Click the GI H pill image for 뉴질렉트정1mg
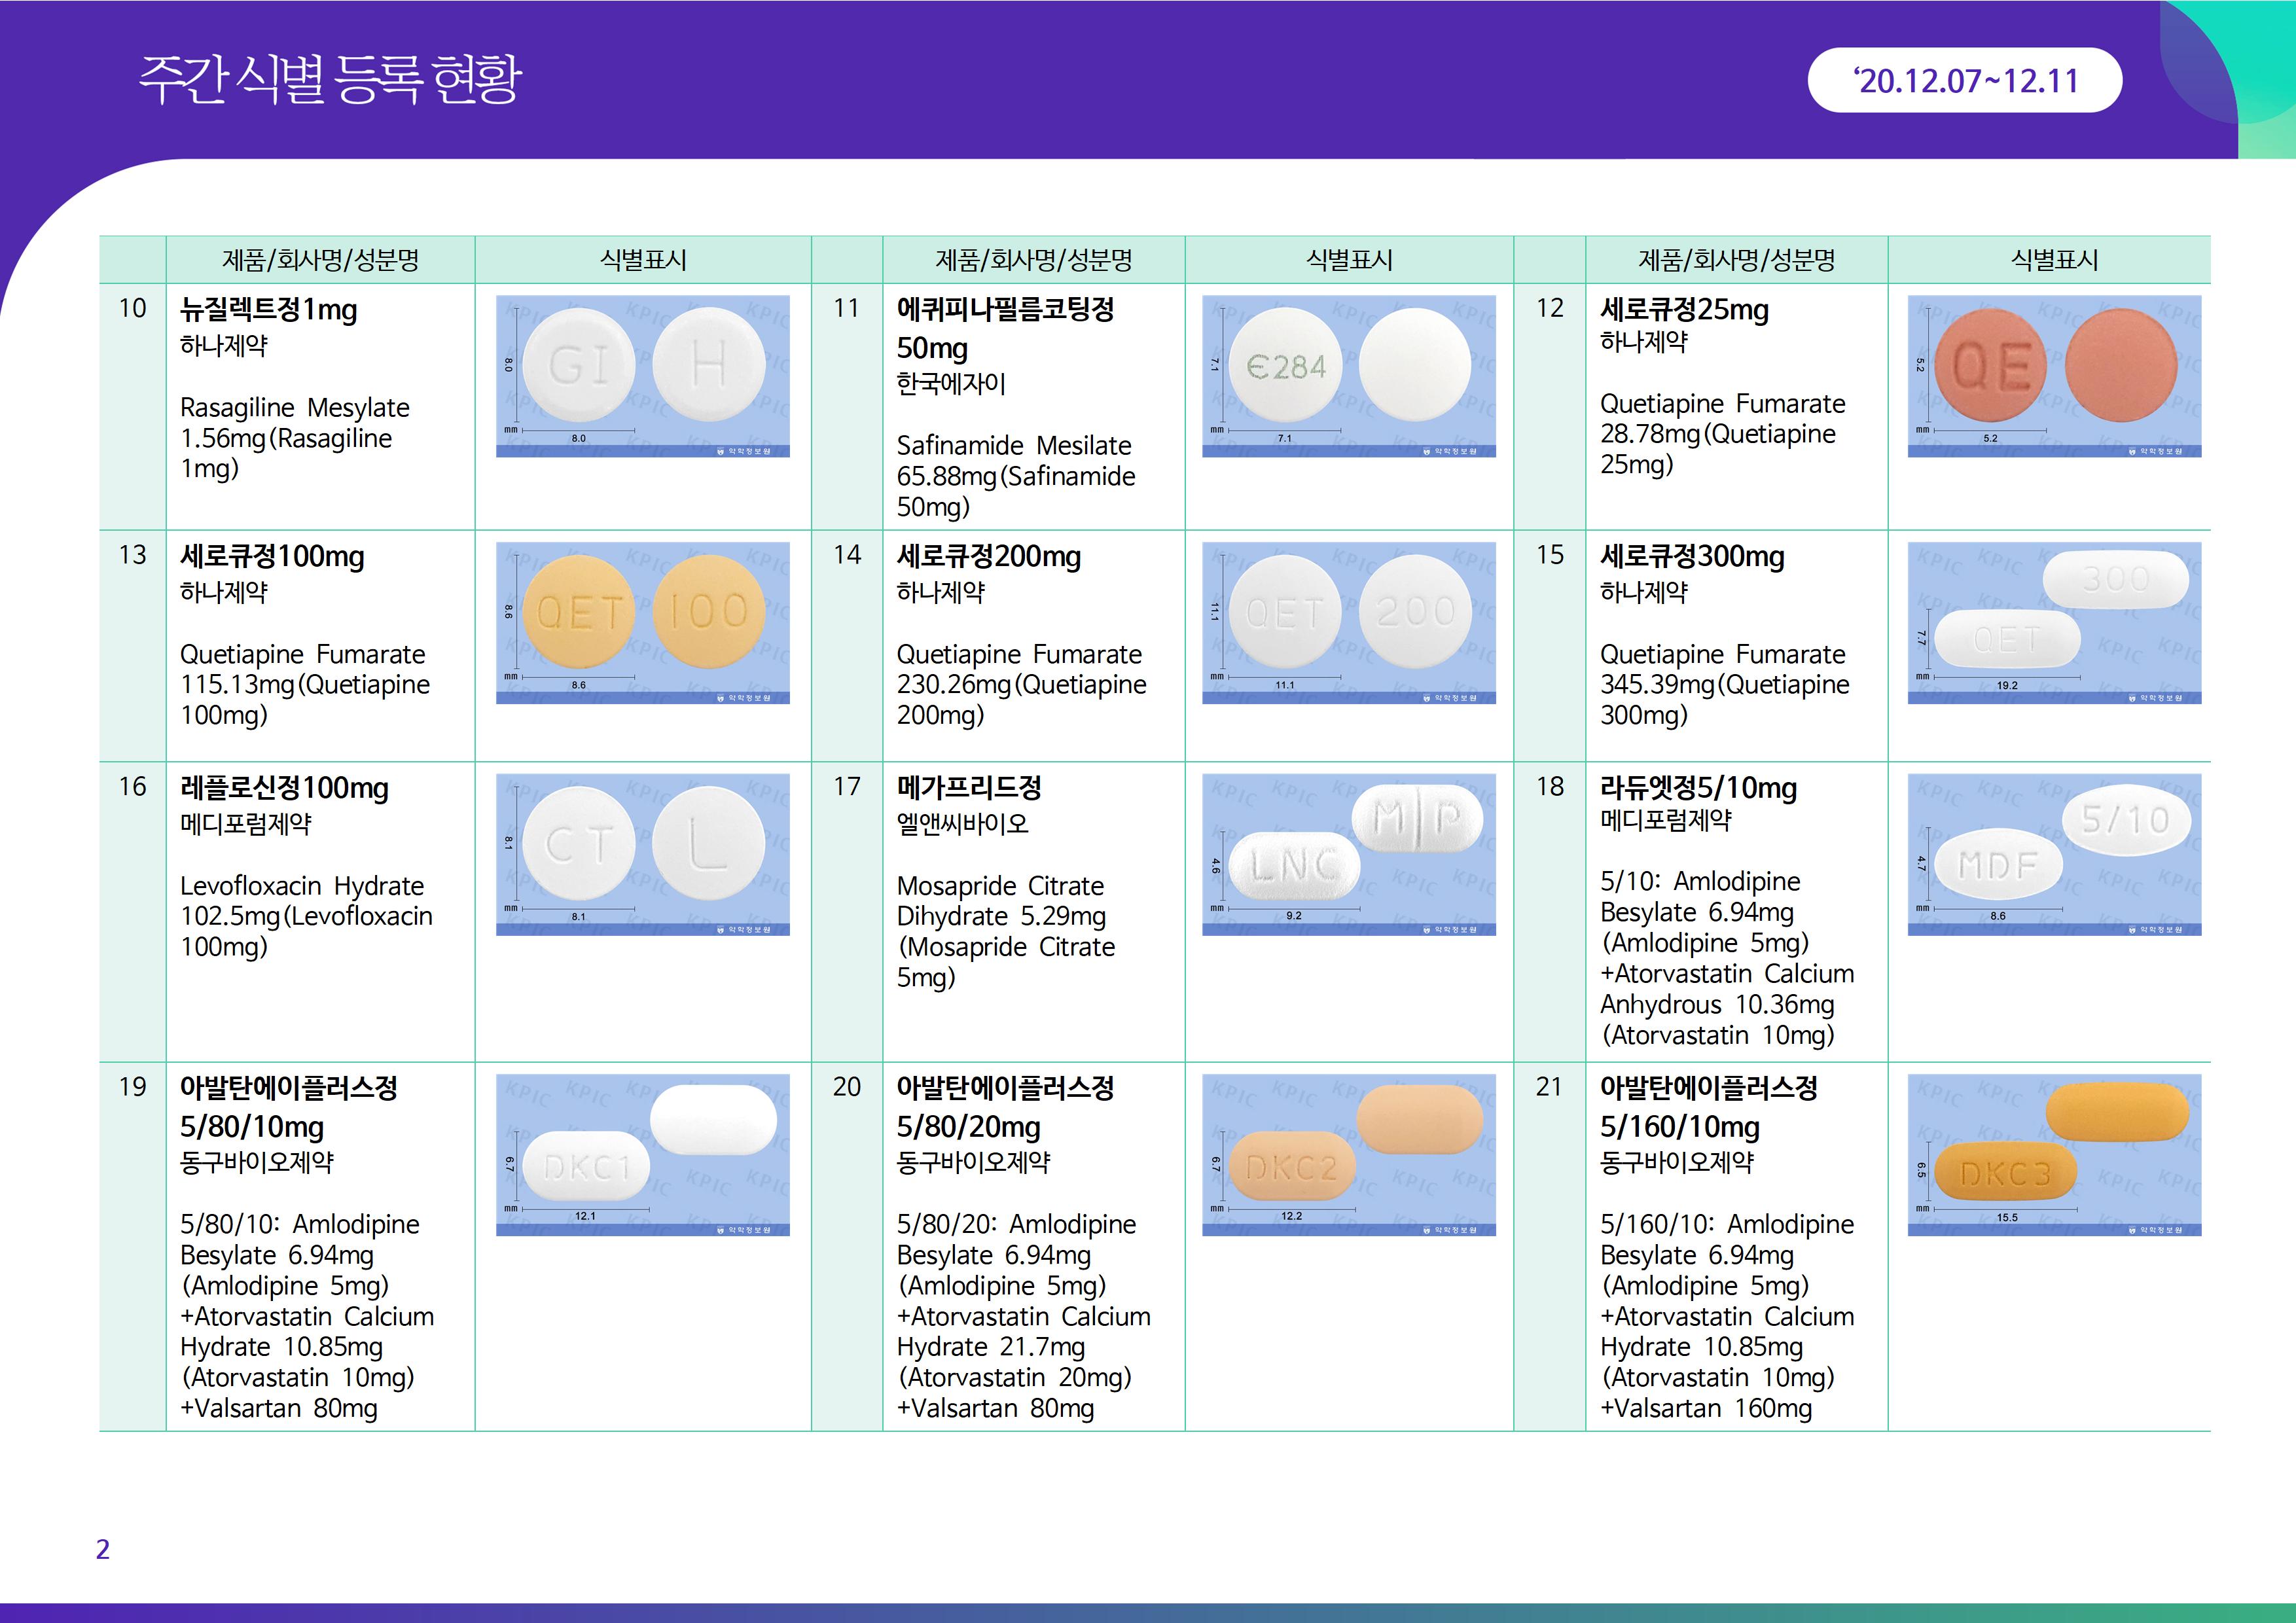This screenshot has width=2296, height=1623. tap(642, 375)
